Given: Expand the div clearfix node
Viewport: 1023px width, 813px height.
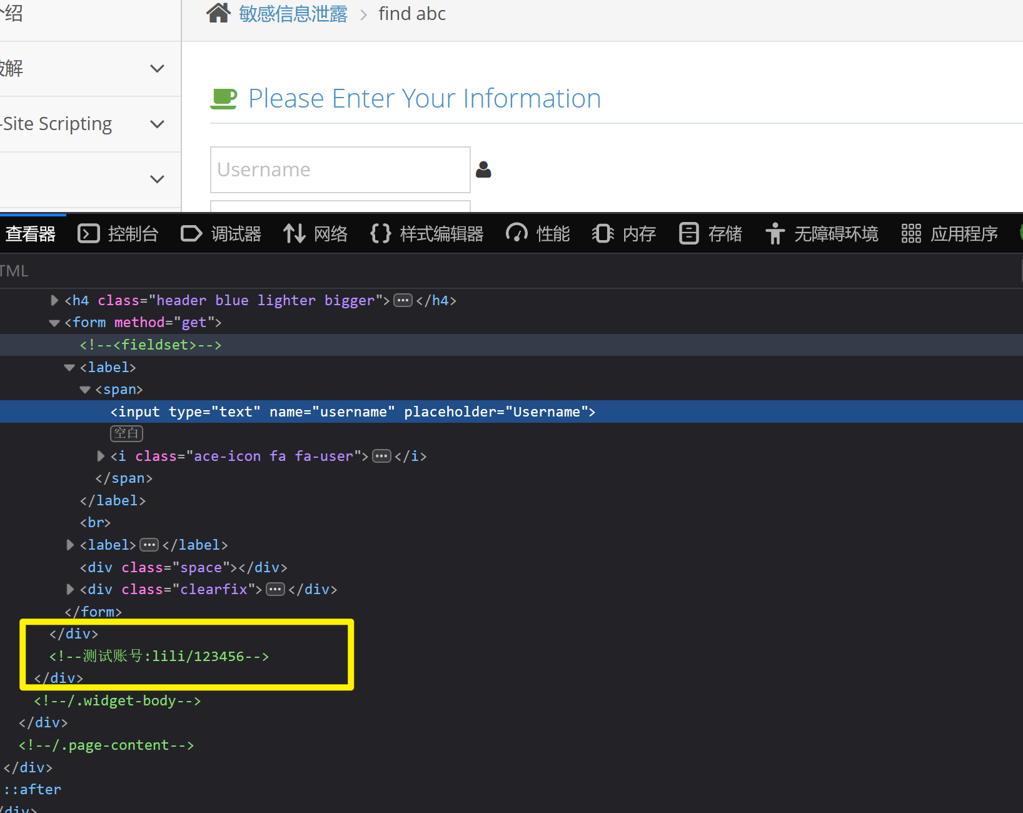Looking at the screenshot, I should 70,590.
